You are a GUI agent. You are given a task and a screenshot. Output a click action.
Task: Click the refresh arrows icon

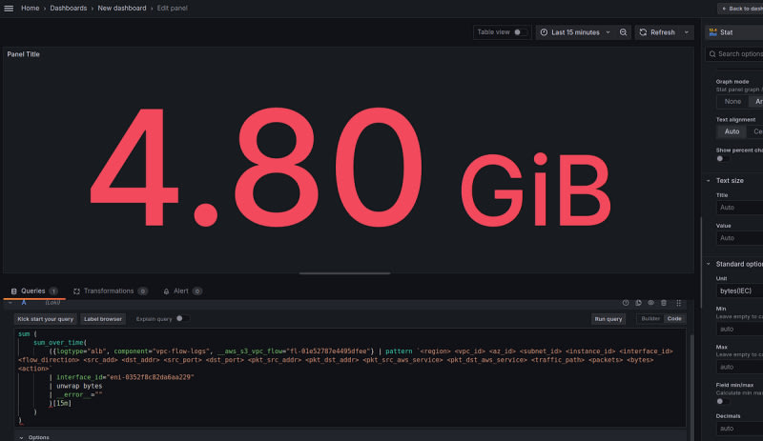pos(643,32)
